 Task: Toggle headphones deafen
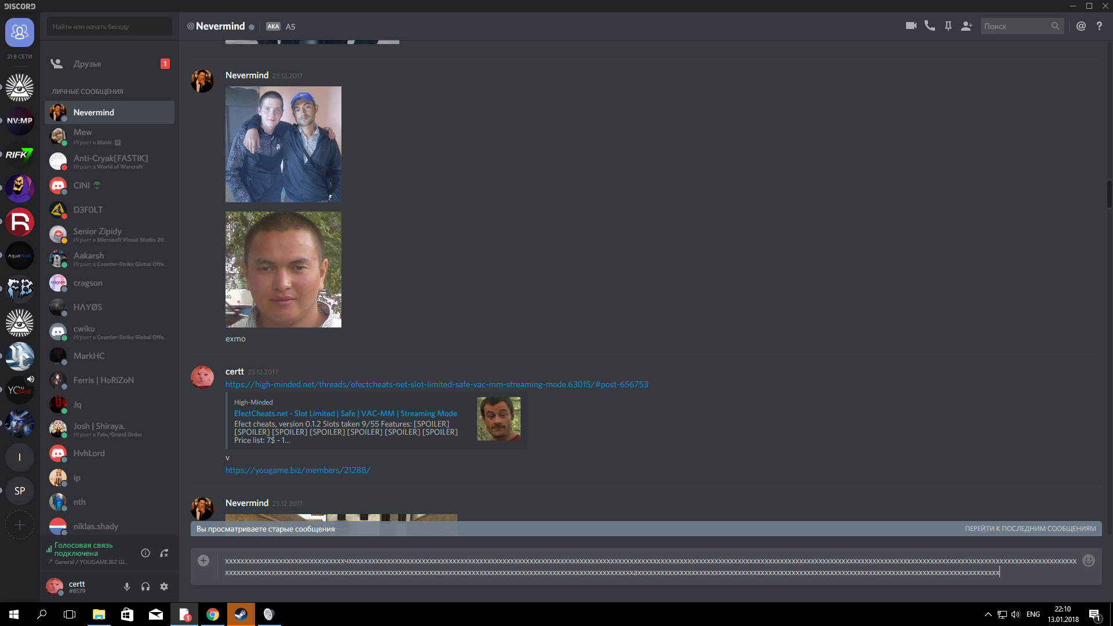(146, 587)
